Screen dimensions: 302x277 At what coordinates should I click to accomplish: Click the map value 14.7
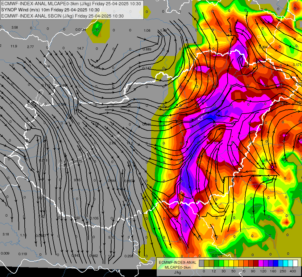click(x=81, y=48)
